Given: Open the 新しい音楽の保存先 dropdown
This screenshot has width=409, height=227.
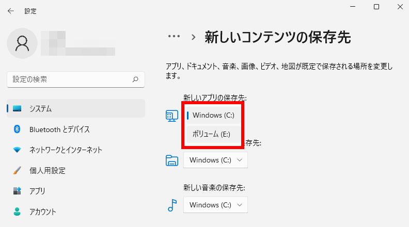Looking at the screenshot, I should (215, 205).
